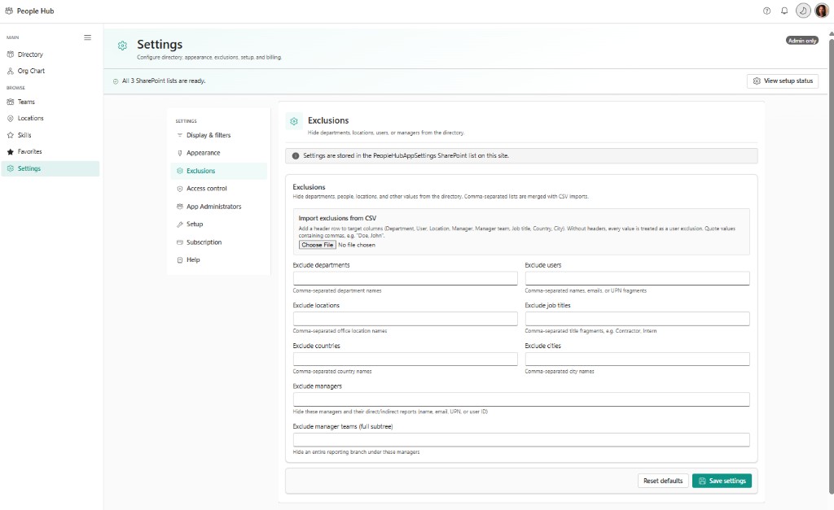834x510 pixels.
Task: Click Choose File to import CSV
Action: 317,245
